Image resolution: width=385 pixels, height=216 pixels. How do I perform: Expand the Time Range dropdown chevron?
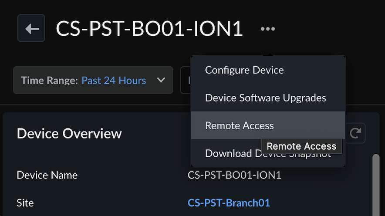pyautogui.click(x=161, y=80)
